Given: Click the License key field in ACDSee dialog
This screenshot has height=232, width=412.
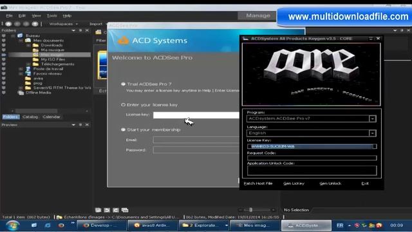Looking at the screenshot, I should pos(196,115).
